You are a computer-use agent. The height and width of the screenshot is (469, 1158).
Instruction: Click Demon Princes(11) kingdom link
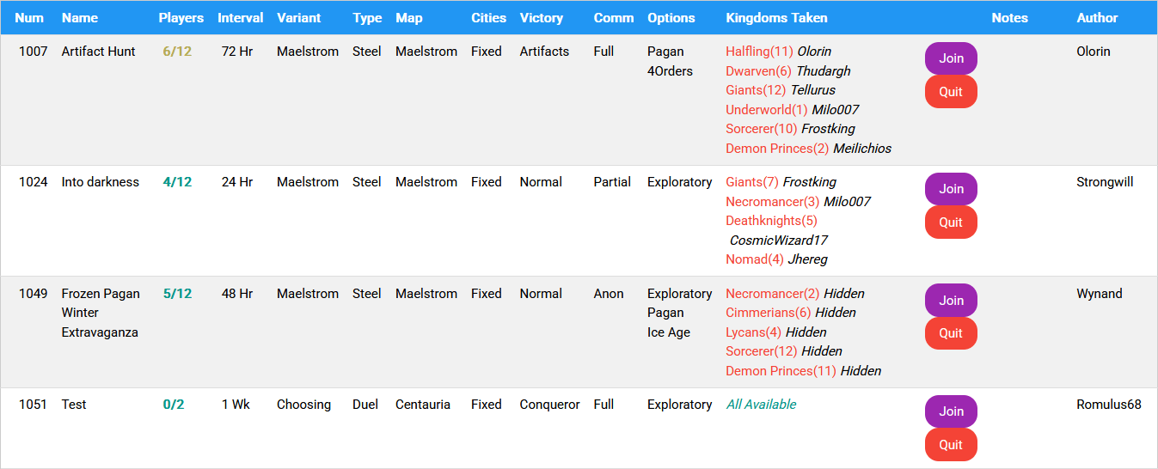click(x=781, y=371)
